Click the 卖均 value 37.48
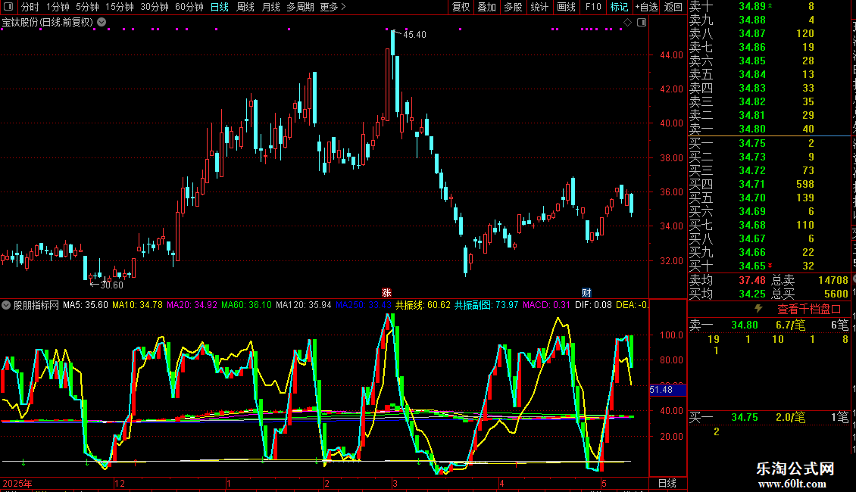This screenshot has height=492, width=856. click(x=752, y=280)
